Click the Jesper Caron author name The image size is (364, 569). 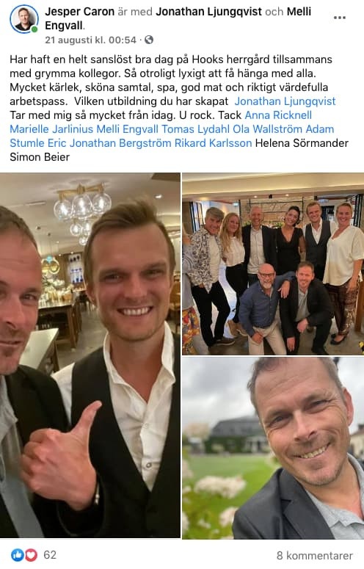click(80, 12)
